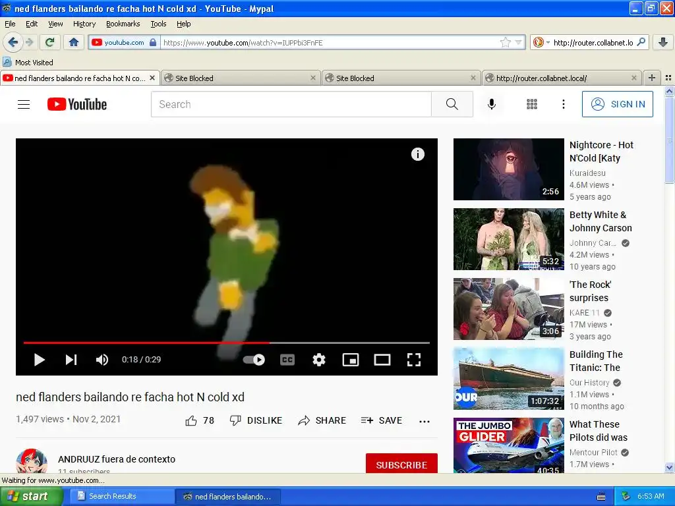Switch to Search Results taskbar window
This screenshot has width=675, height=506.
click(x=122, y=496)
